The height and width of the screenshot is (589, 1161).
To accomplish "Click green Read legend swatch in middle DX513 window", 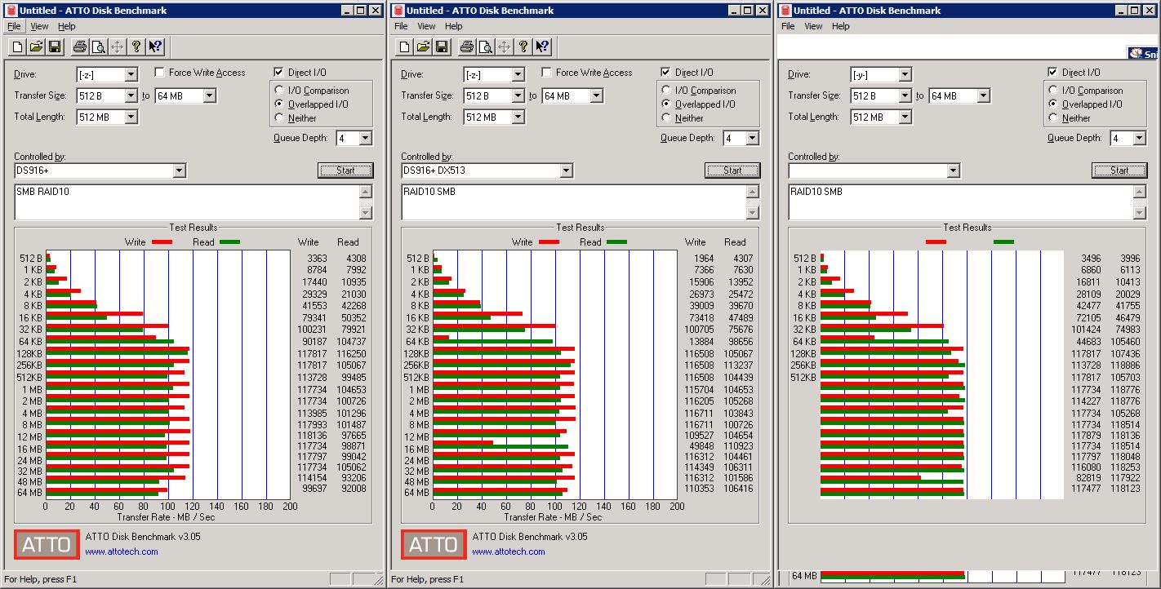I will 616,242.
